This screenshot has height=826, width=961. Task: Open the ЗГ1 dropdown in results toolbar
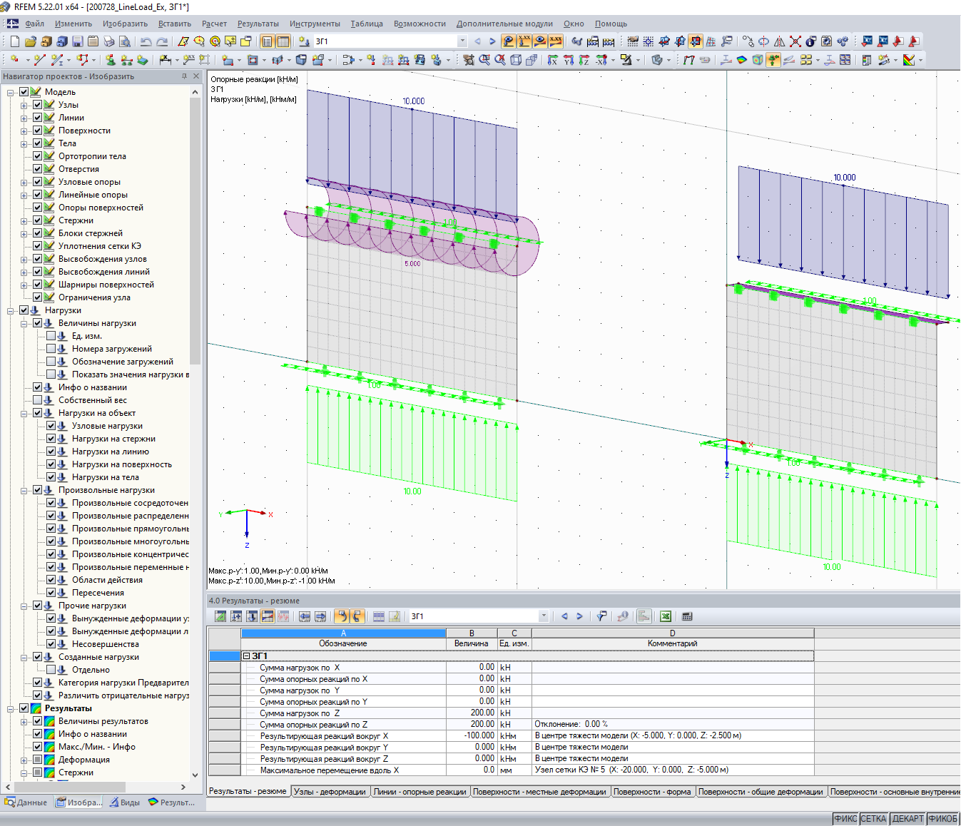pos(544,616)
